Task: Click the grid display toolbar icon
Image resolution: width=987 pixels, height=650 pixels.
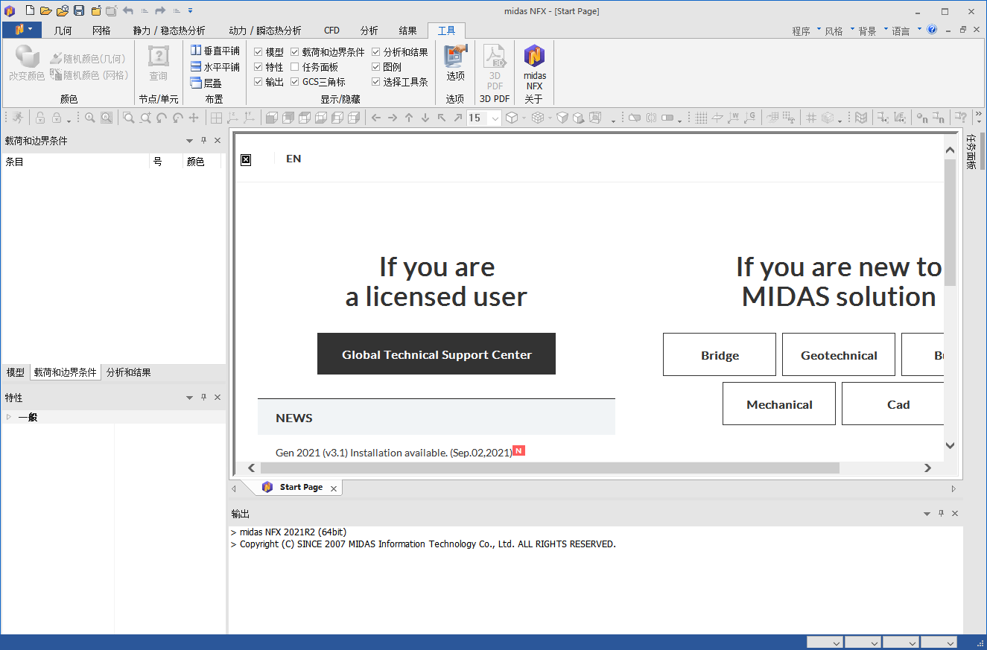Action: [x=701, y=118]
